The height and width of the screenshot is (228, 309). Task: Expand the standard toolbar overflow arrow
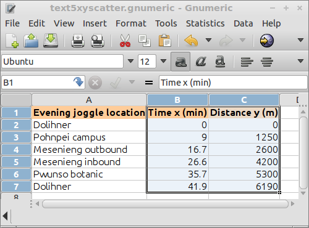coord(300,40)
